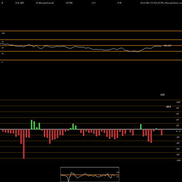
Task: Click the RSI left-axis label 50
Action: click(x=3, y=48)
